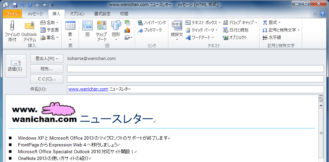329x162 pixels.
Task: Open the Quick Parts (クイック パーツ) dropdown
Action: coord(201,30)
